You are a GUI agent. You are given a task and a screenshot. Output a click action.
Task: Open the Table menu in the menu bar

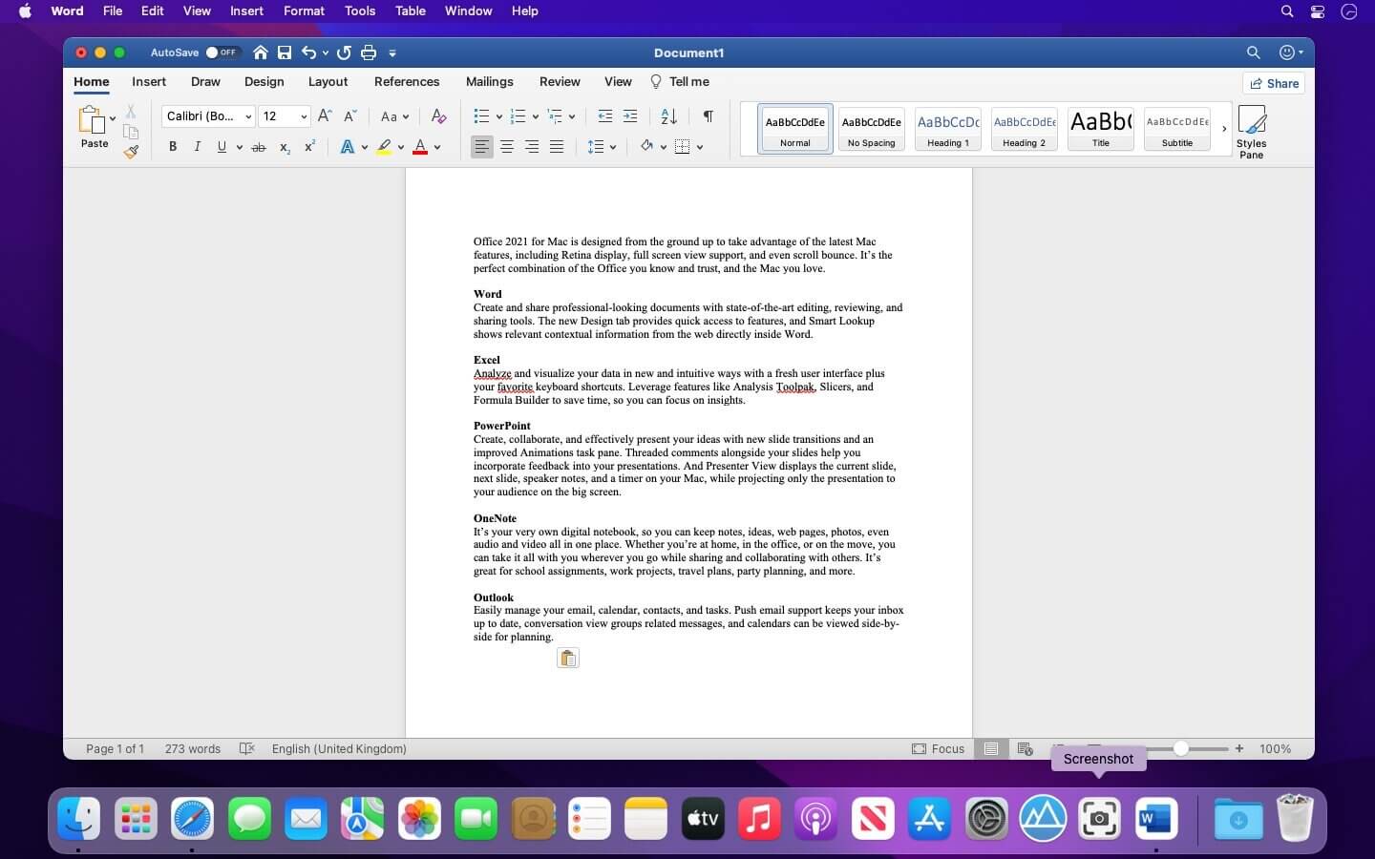[x=410, y=10]
